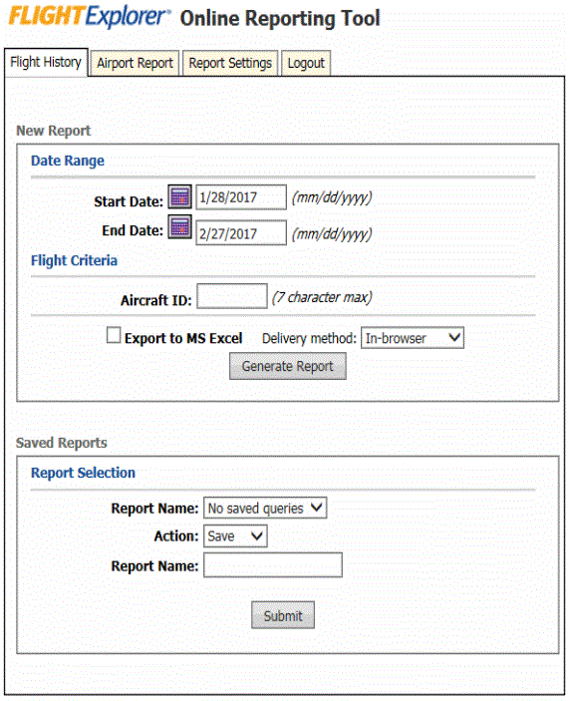Click the Aircraft ID label

point(155,300)
